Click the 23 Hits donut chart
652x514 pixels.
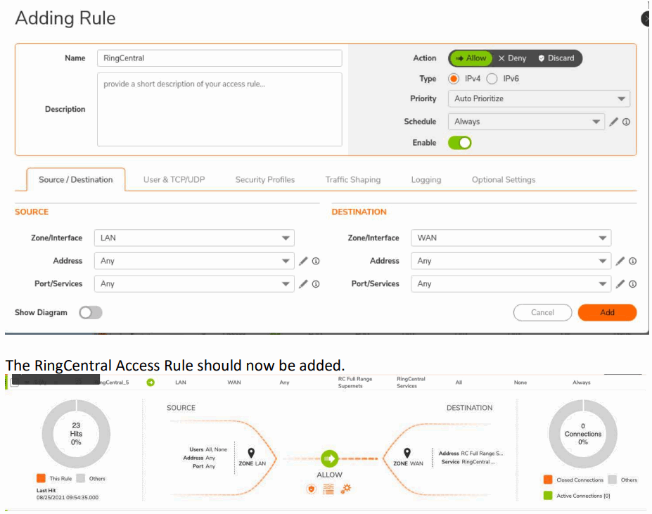coord(76,434)
